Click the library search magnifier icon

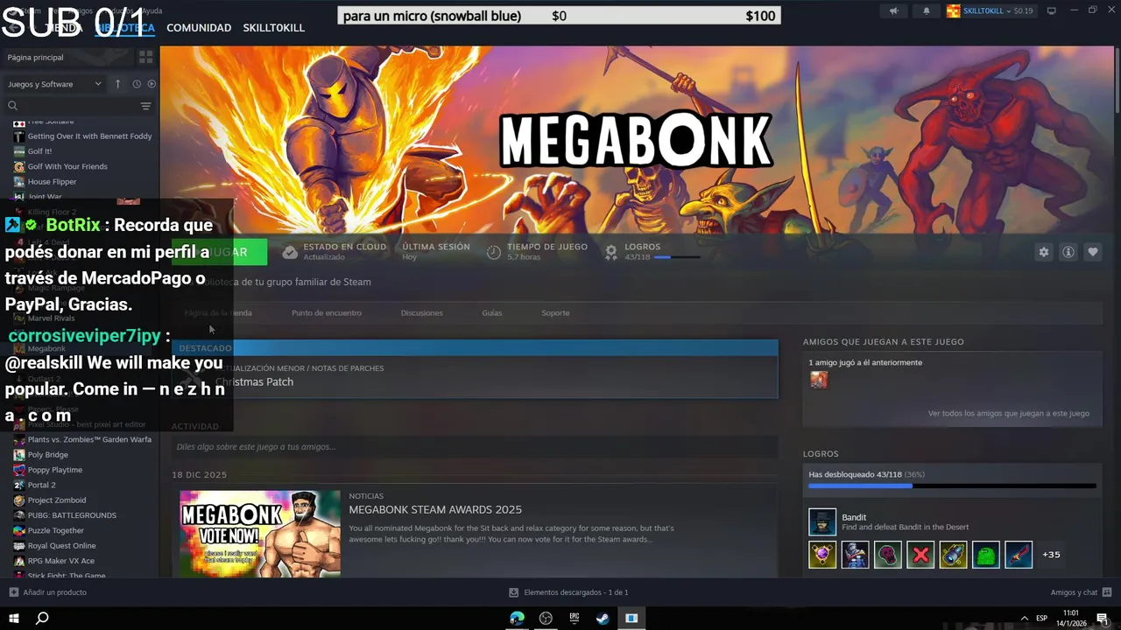[12, 106]
